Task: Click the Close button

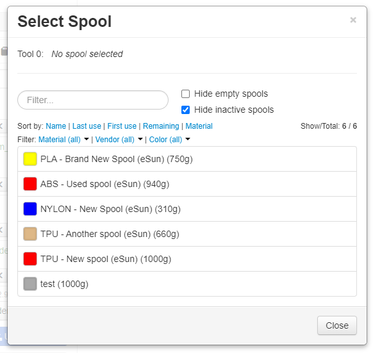Action: pyautogui.click(x=337, y=325)
